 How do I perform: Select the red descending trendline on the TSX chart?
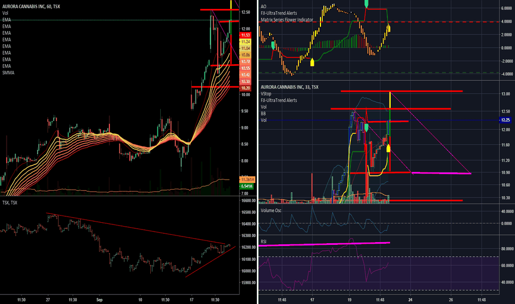(x=135, y=228)
